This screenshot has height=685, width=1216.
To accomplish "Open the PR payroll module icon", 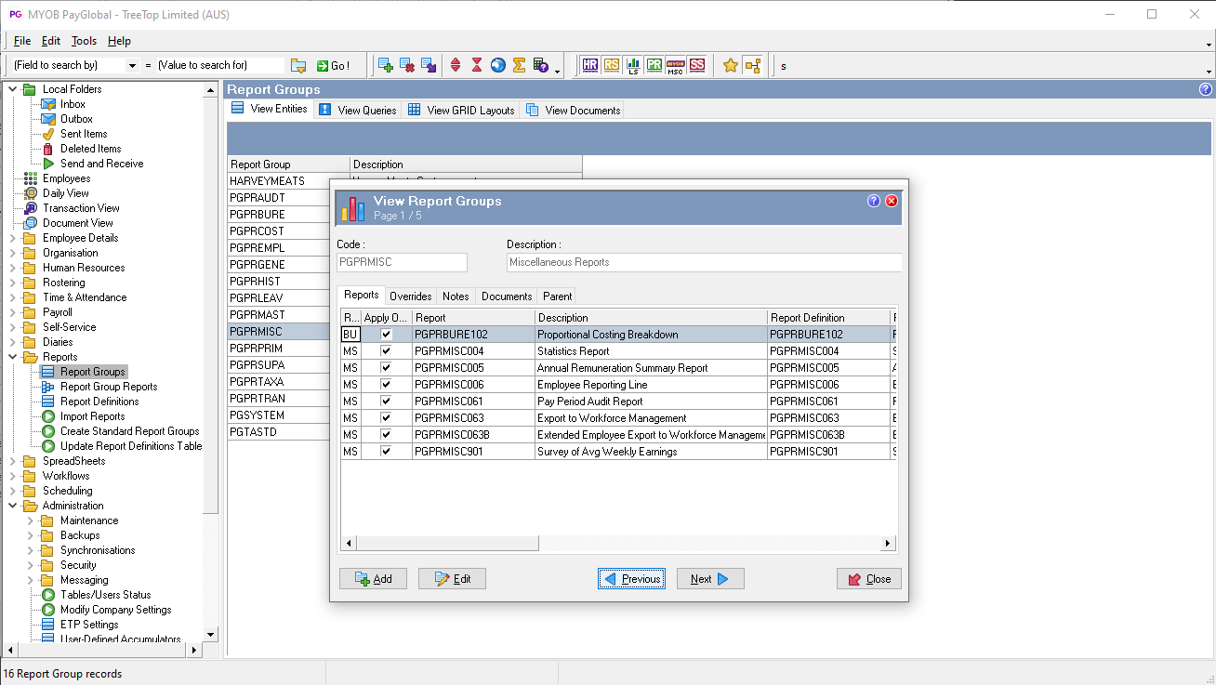I will tap(654, 65).
